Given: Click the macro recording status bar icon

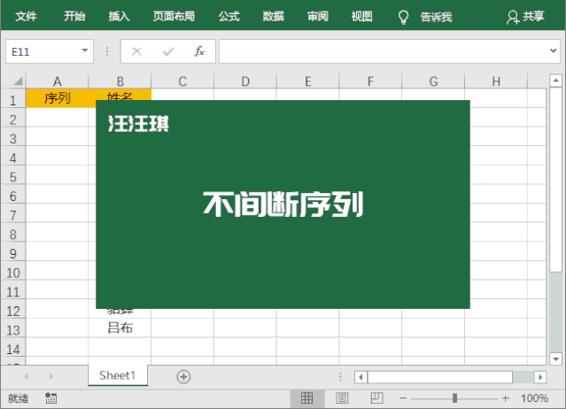Looking at the screenshot, I should 50,398.
